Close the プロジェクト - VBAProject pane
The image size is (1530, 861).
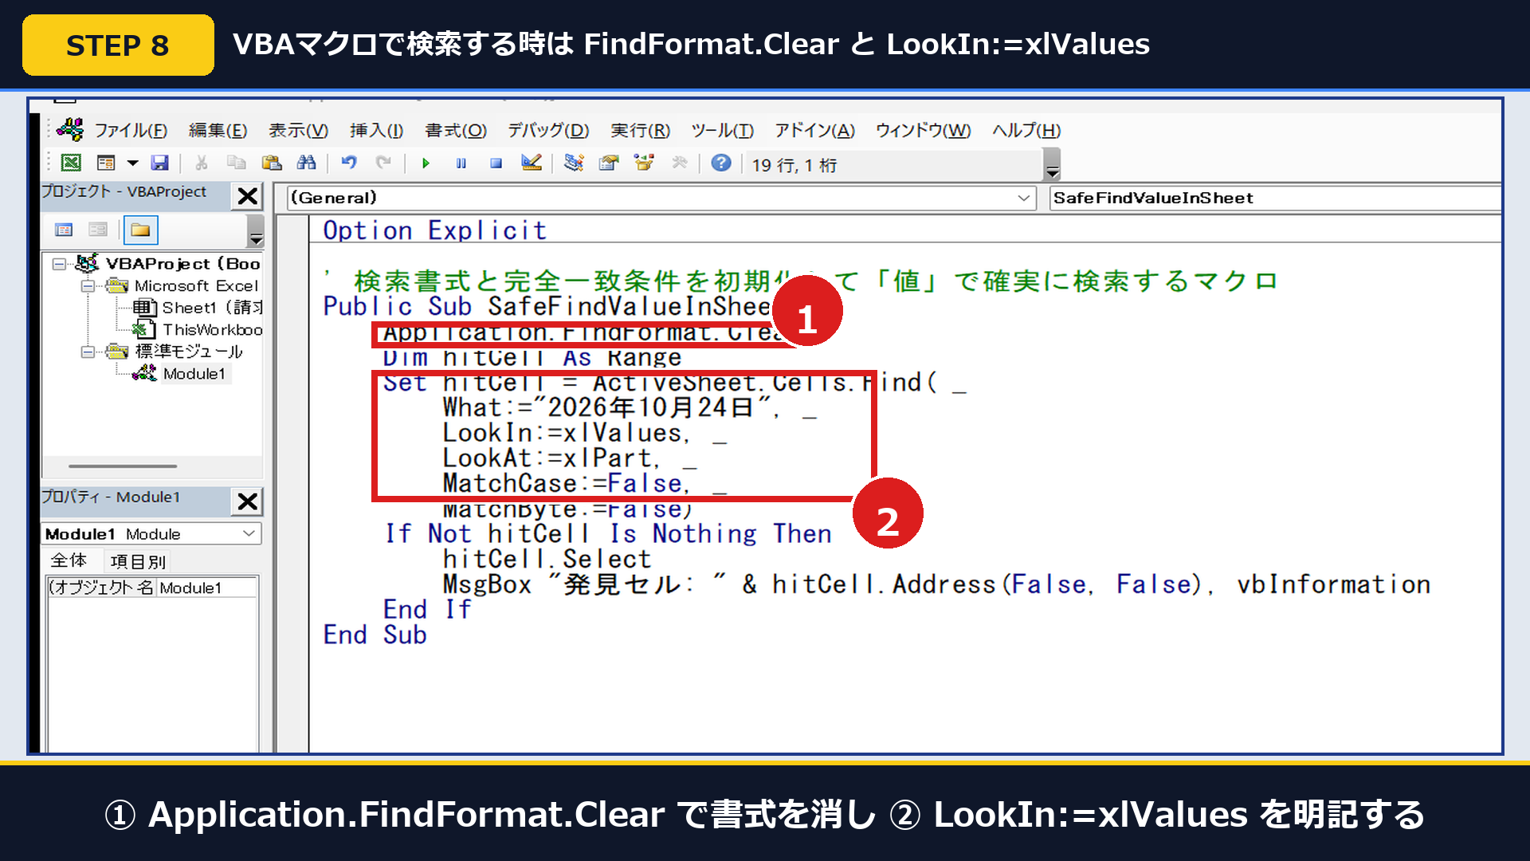click(248, 195)
